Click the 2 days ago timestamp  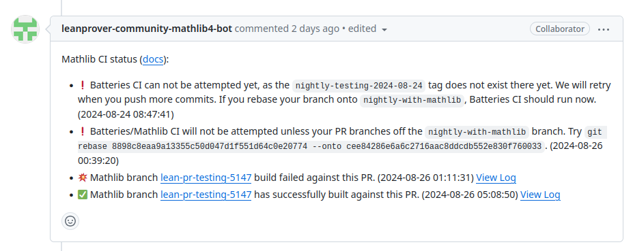click(x=315, y=29)
